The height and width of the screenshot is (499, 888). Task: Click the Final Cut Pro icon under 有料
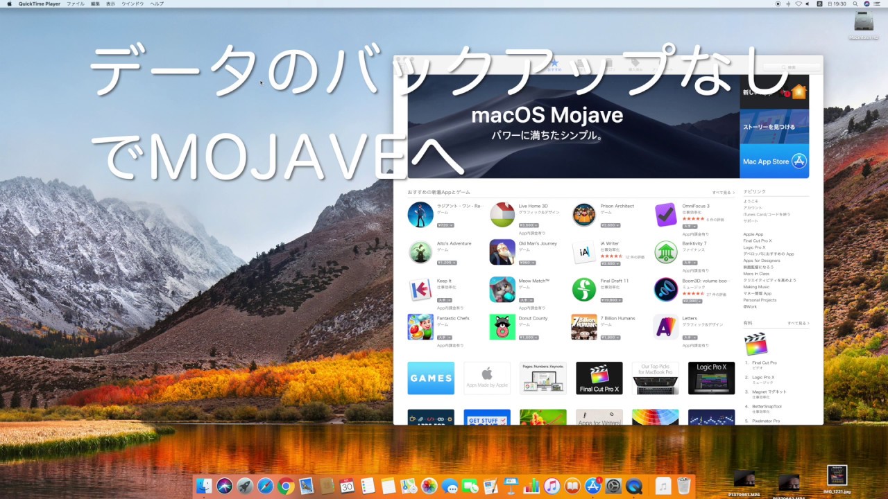coord(755,344)
